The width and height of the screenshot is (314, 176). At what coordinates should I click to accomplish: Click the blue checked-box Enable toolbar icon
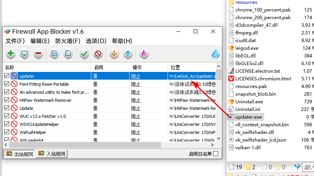(54, 54)
